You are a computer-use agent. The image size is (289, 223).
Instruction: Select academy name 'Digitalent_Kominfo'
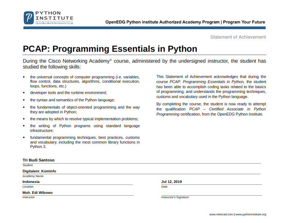tap(39, 171)
